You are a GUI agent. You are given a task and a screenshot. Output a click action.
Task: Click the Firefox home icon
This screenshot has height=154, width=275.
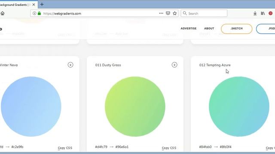coord(2,13)
